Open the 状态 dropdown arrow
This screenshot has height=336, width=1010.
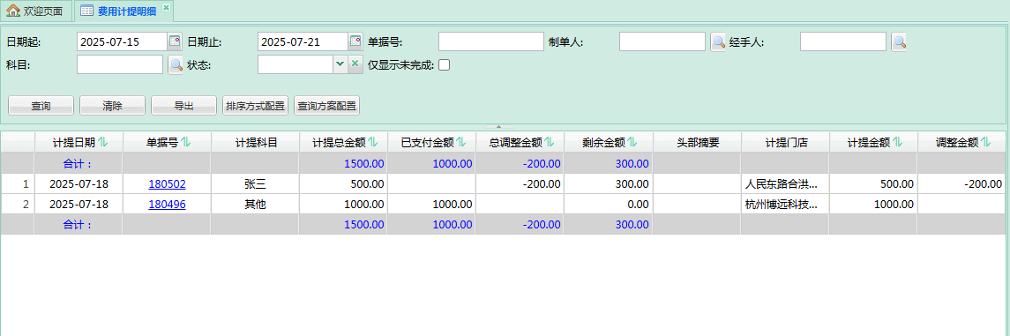click(x=340, y=64)
